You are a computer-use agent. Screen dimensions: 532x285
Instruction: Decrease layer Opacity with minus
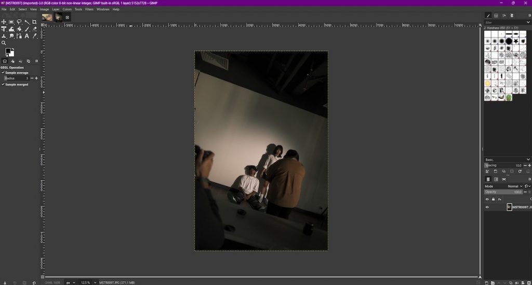click(x=525, y=192)
